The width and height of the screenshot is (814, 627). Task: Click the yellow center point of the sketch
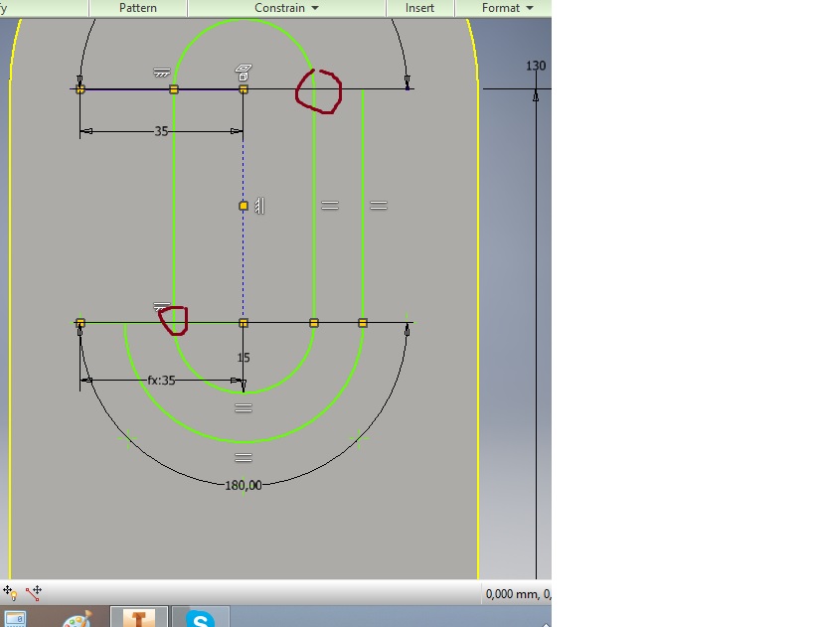tap(242, 205)
